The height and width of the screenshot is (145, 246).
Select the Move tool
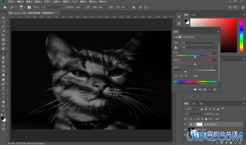tap(3, 17)
